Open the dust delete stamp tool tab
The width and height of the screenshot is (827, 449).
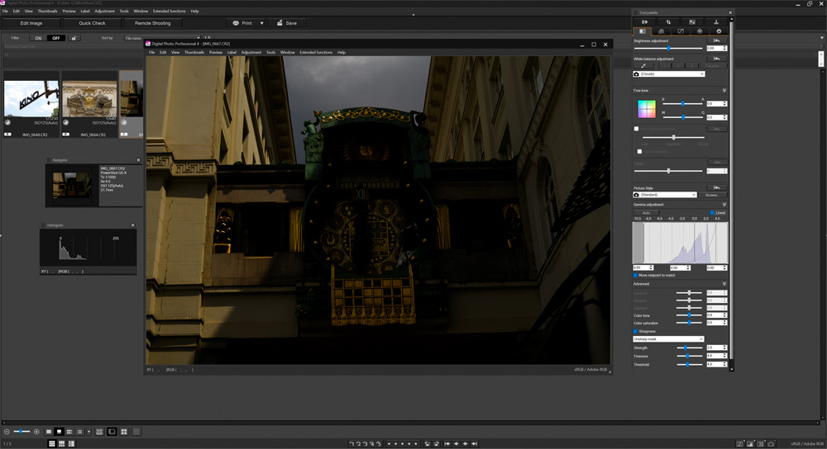[x=715, y=22]
